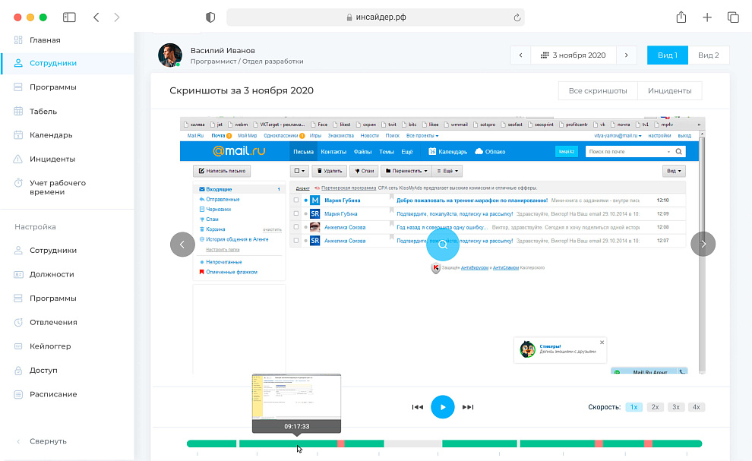This screenshot has width=752, height=461.
Task: Set playback speed to 2x
Action: click(655, 407)
